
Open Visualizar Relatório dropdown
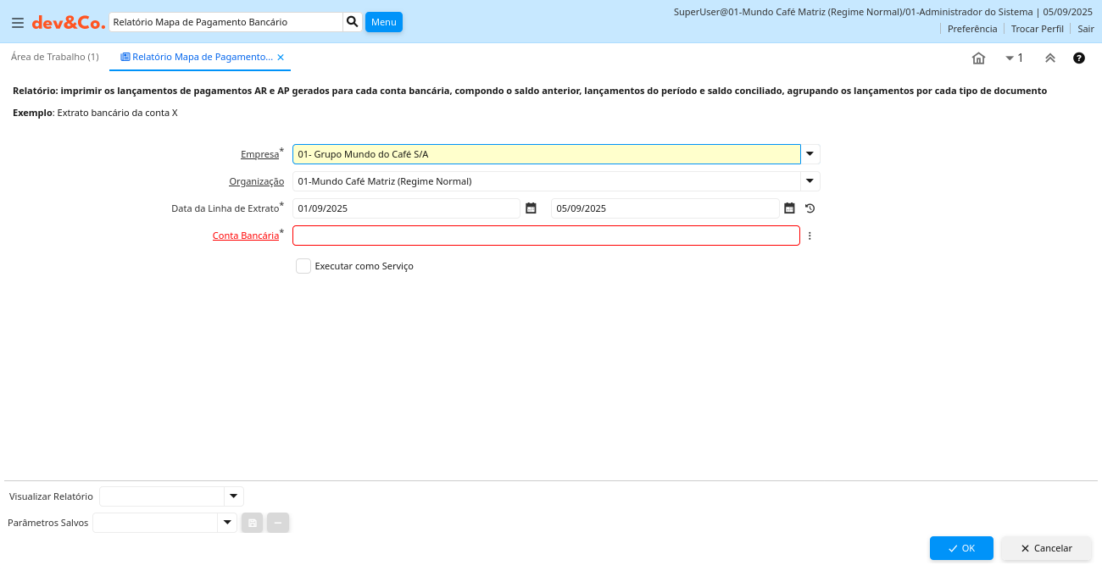(233, 496)
